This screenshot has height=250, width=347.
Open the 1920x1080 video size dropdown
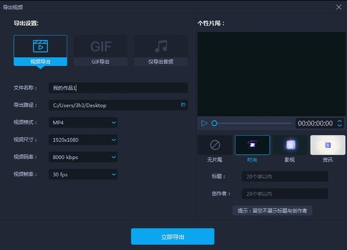click(x=83, y=140)
